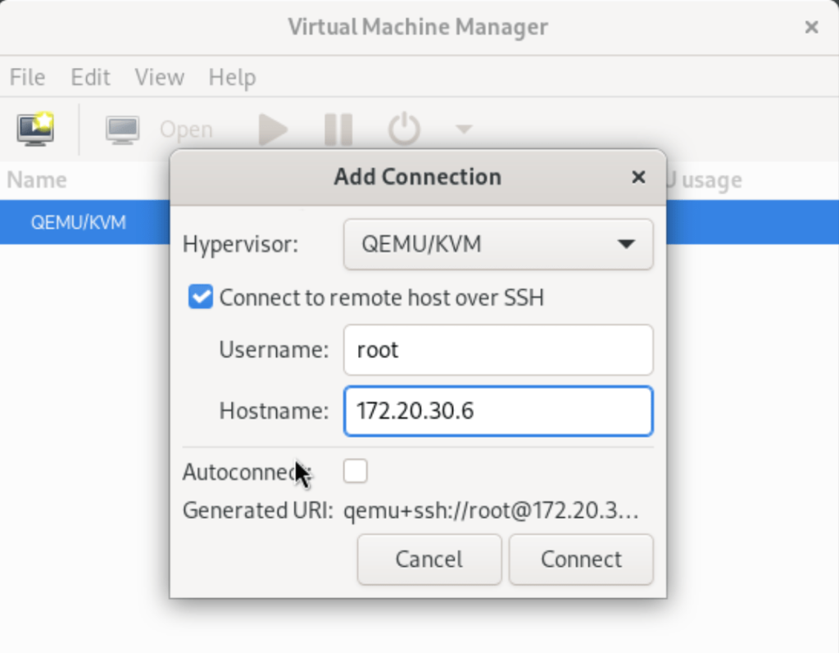Click in the Hostname input field
The image size is (839, 653).
[497, 411]
